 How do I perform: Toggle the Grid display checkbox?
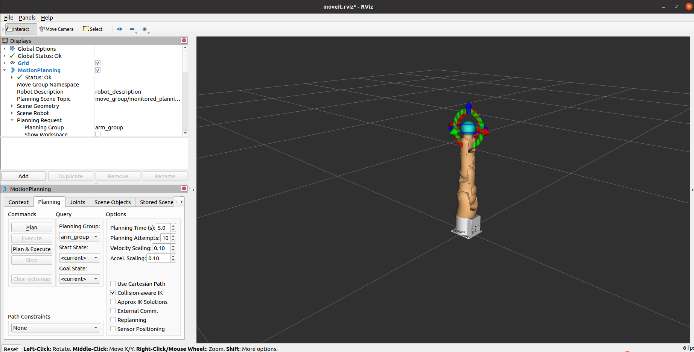click(x=98, y=63)
